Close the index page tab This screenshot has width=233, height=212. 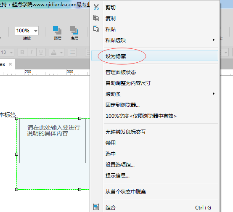pos(10,64)
